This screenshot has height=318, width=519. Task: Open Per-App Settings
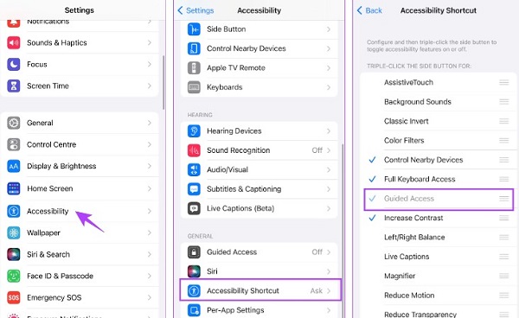[259, 310]
